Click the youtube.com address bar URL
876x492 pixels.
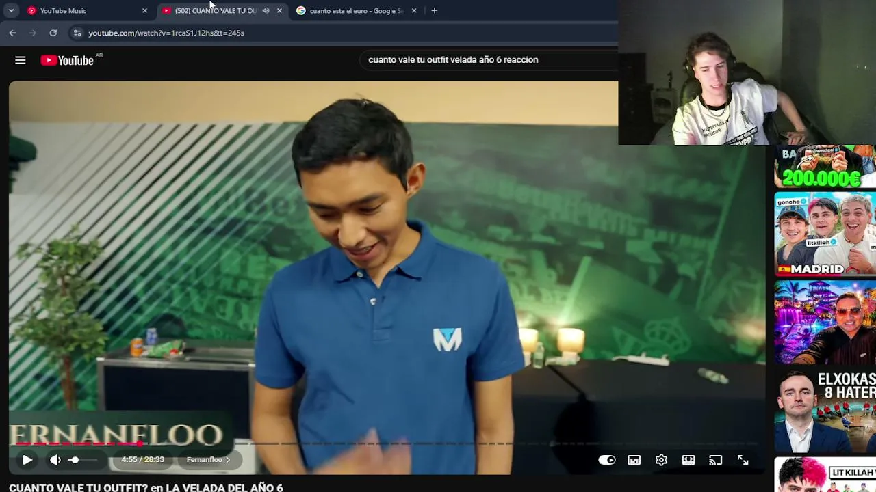(166, 33)
